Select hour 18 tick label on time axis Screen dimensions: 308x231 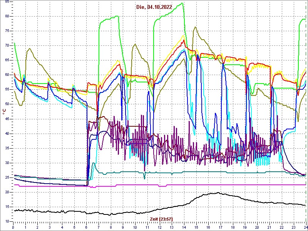(233, 227)
